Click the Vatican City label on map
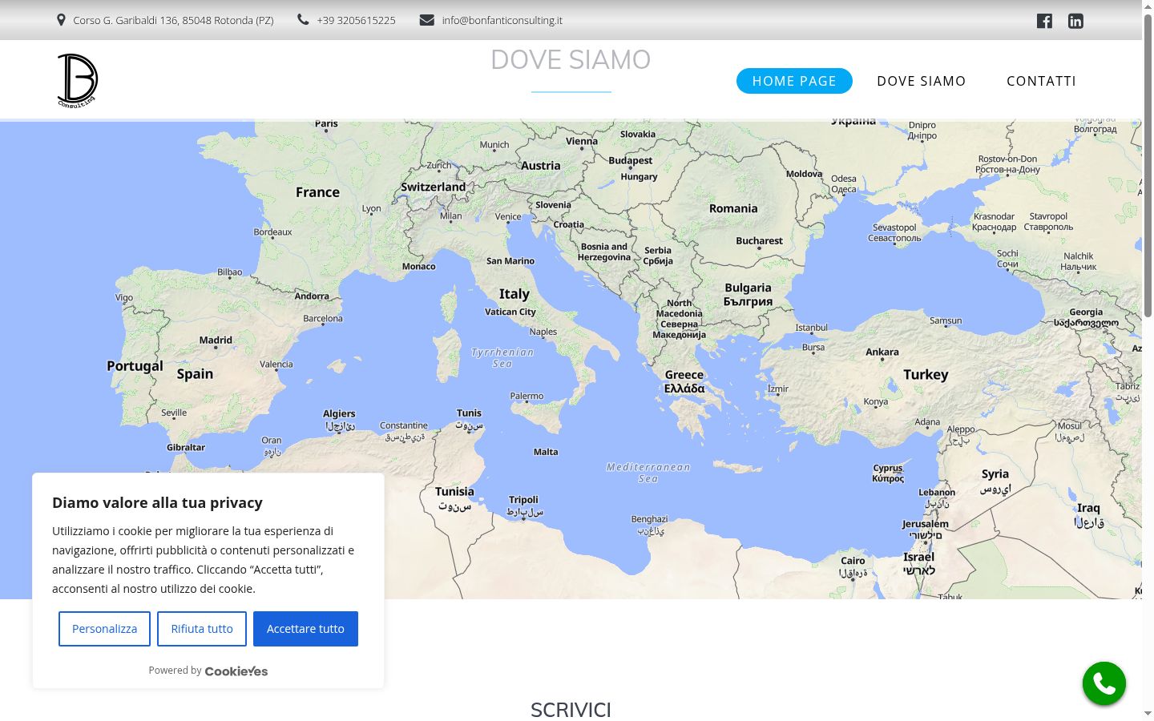The height and width of the screenshot is (721, 1154). pyautogui.click(x=510, y=312)
